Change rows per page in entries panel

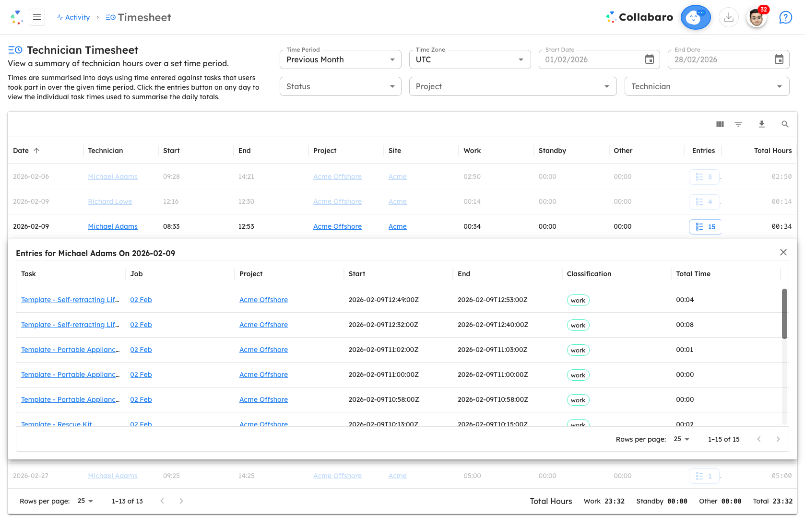click(681, 439)
